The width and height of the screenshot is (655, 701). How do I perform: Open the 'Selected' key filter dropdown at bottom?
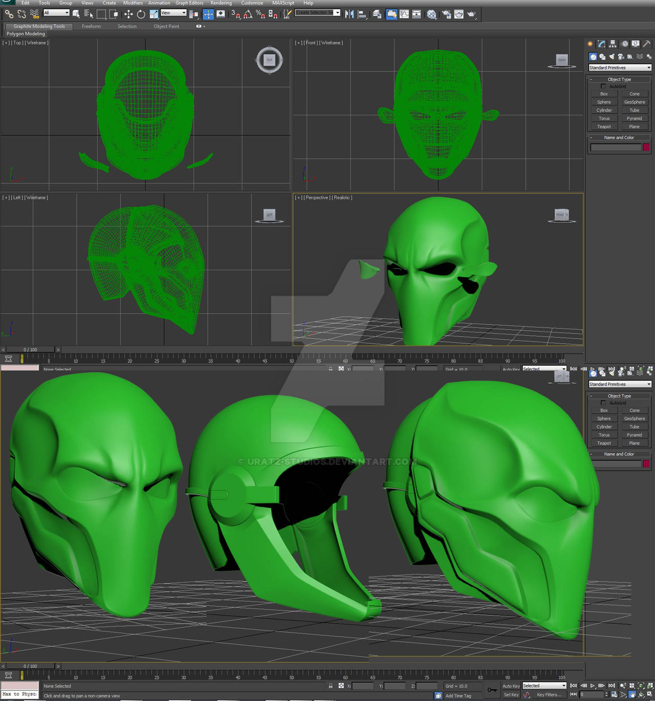(x=544, y=686)
